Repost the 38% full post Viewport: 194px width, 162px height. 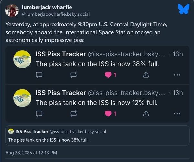pyautogui.click(x=73, y=75)
